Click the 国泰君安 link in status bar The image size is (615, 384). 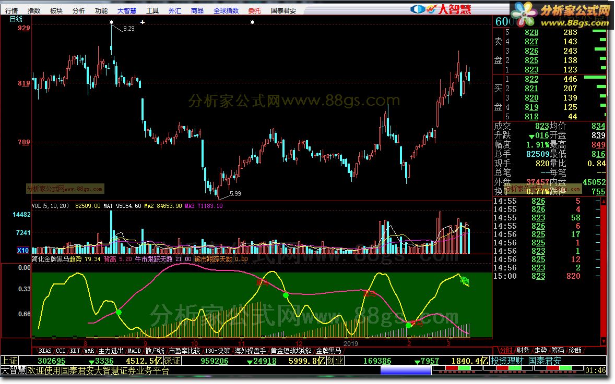point(545,361)
